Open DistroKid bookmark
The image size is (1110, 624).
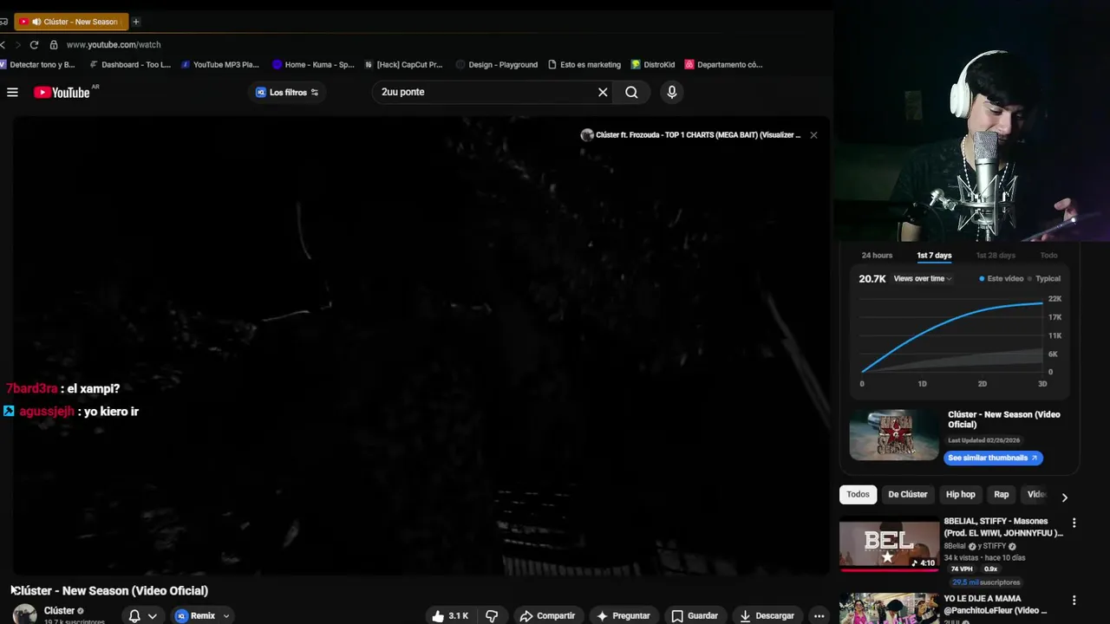[x=653, y=64]
